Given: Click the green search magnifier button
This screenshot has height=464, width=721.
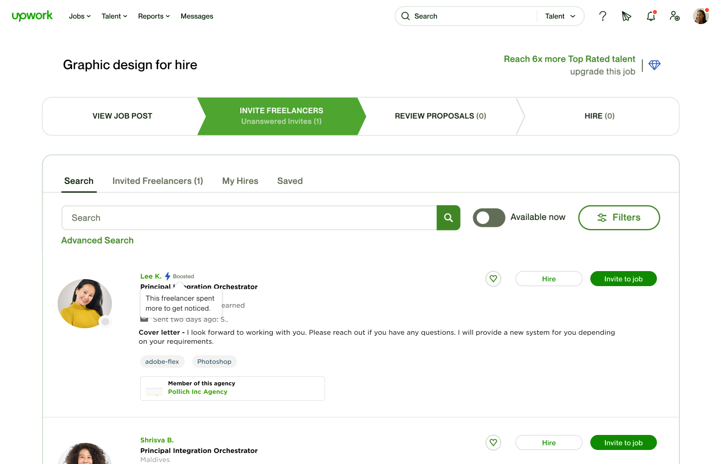Looking at the screenshot, I should click(448, 217).
